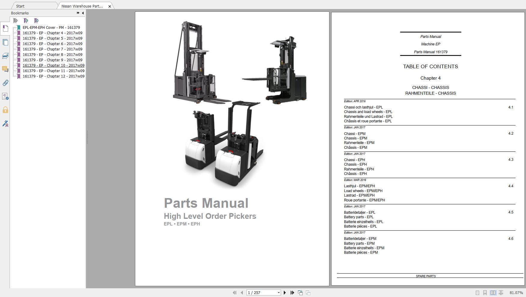This screenshot has width=526, height=297.
Task: Click the add new bookmark icon
Action: (26, 21)
